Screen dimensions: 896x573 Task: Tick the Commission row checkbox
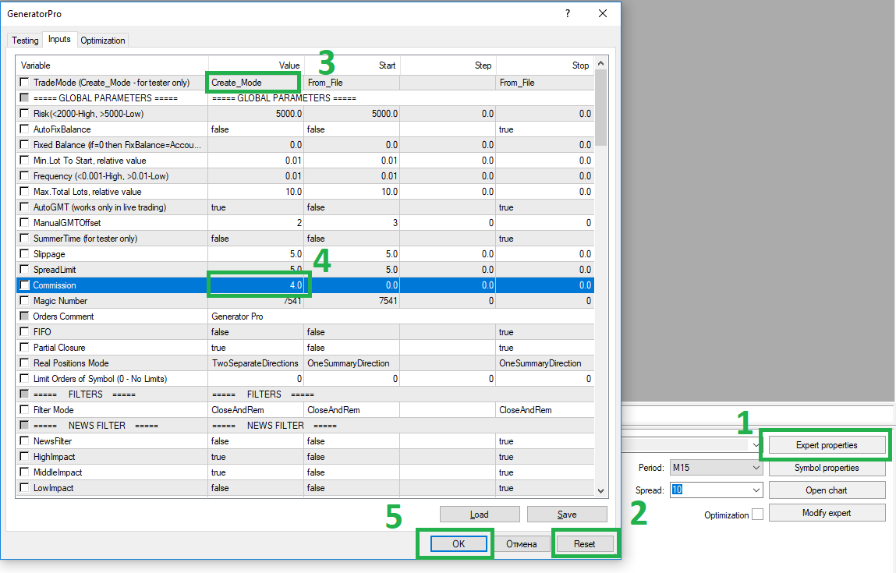click(x=25, y=285)
